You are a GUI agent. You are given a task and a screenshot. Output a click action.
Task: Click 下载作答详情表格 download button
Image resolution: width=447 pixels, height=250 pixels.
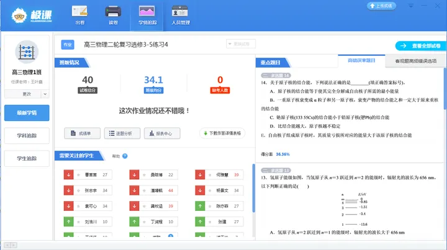tap(222, 133)
